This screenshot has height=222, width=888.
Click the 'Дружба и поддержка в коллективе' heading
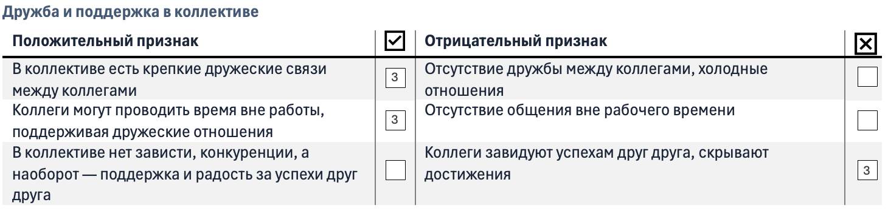click(130, 12)
